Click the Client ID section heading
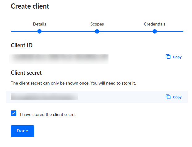The width and height of the screenshot is (192, 147). point(22,45)
